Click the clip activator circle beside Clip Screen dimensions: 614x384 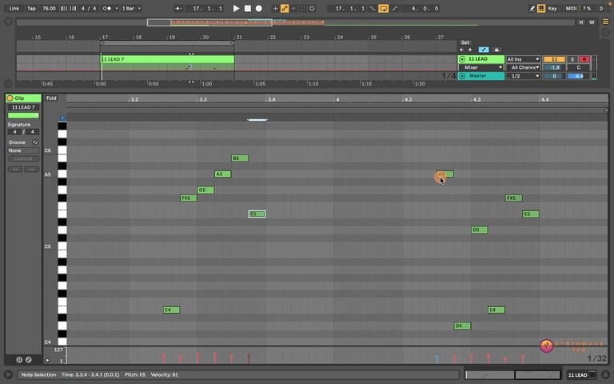[x=10, y=98]
